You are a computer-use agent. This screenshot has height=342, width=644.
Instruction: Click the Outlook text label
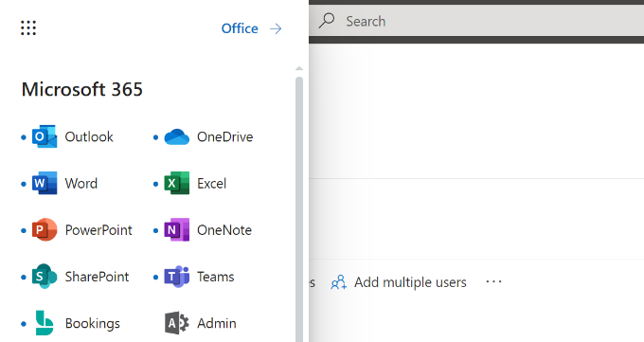89,136
